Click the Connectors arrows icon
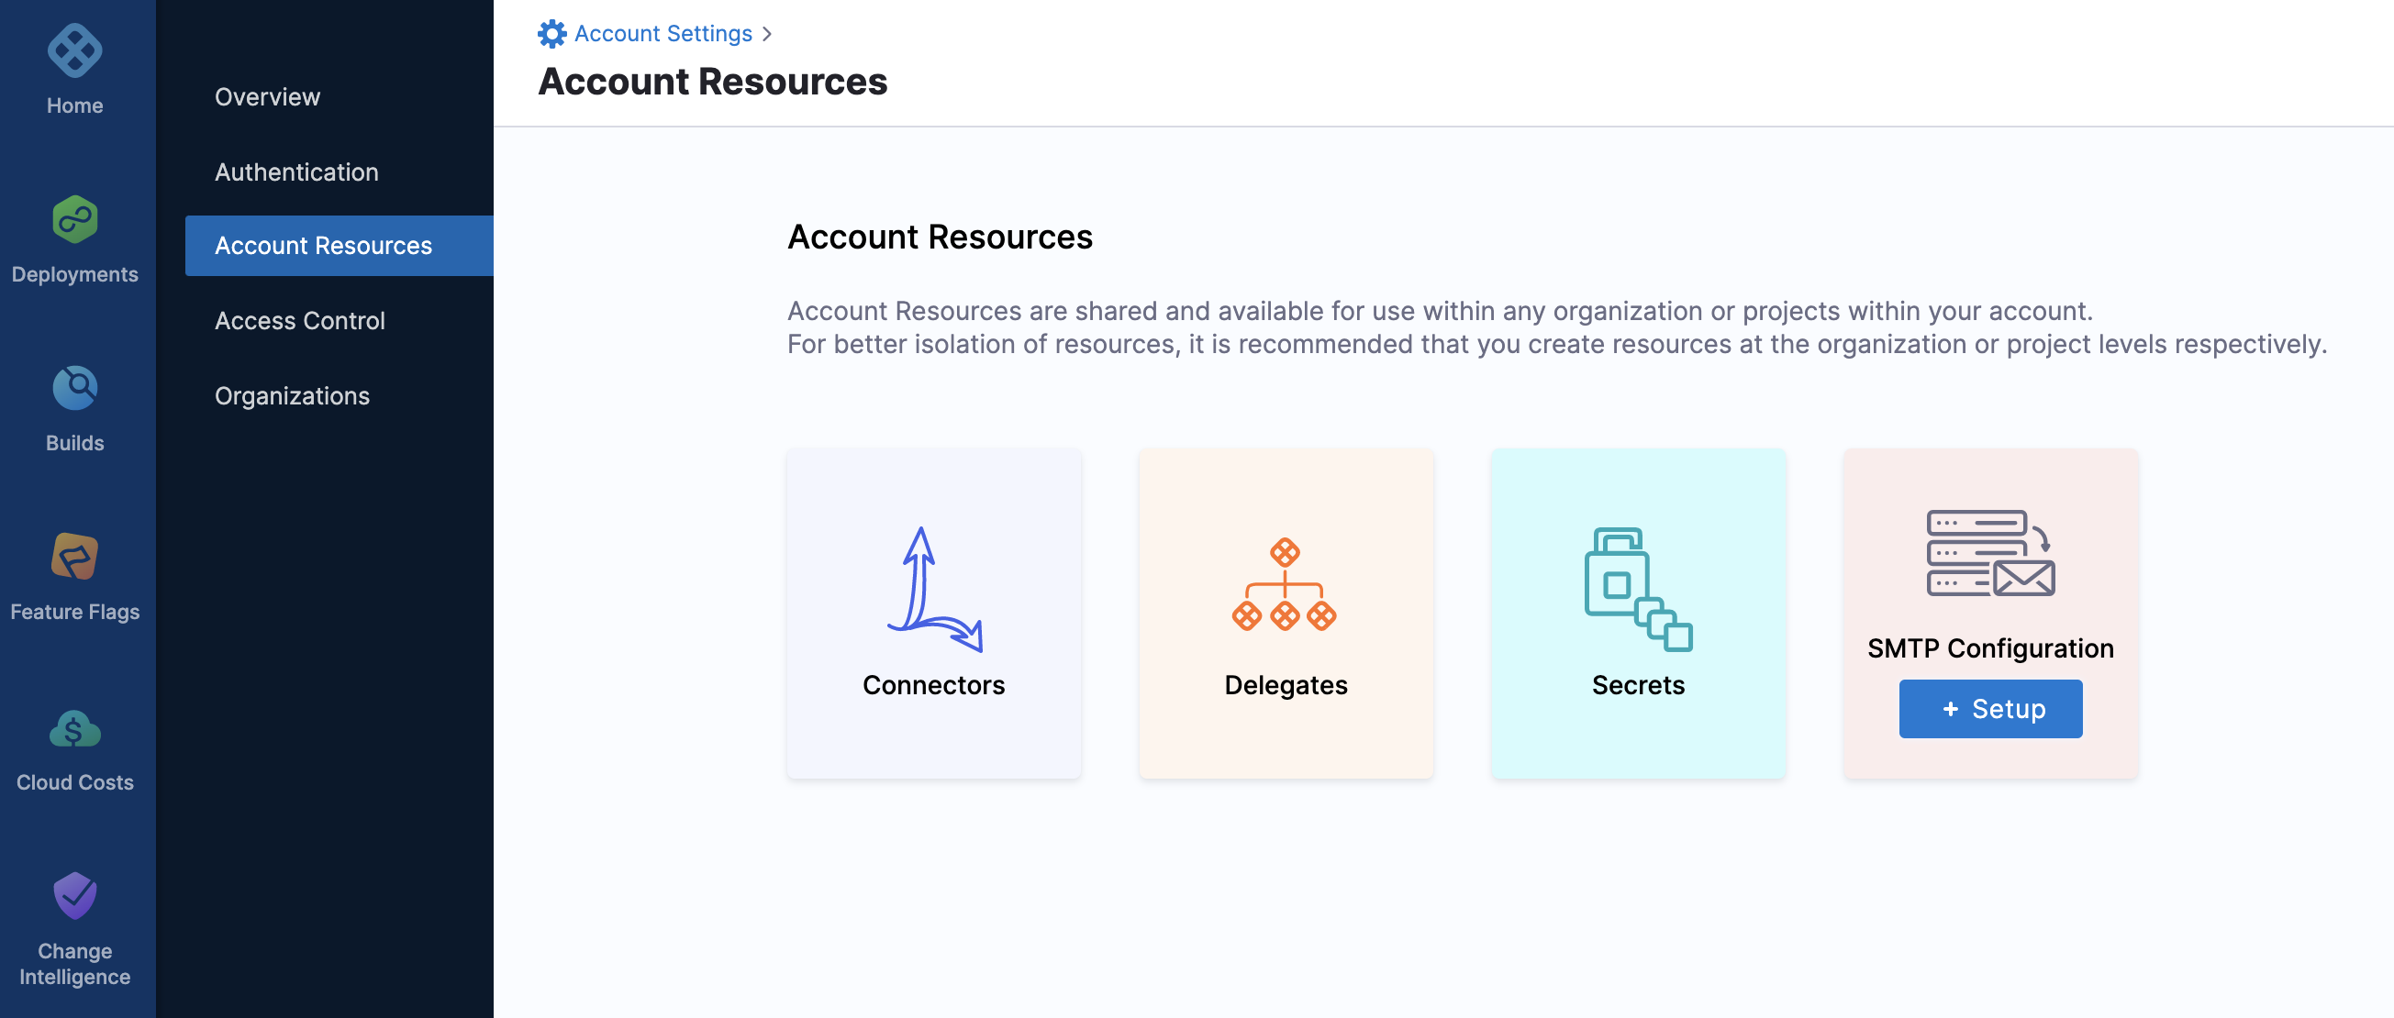This screenshot has width=2394, height=1018. [x=934, y=589]
